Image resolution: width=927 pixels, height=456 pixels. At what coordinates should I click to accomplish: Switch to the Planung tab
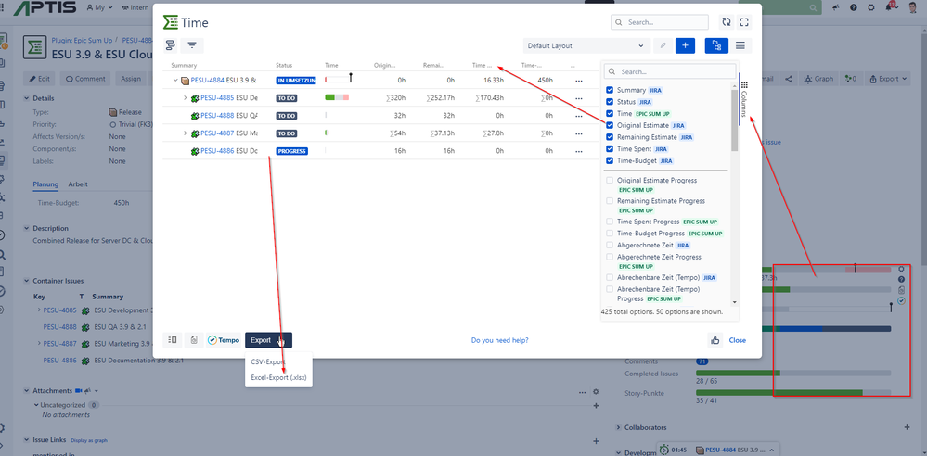tap(45, 184)
